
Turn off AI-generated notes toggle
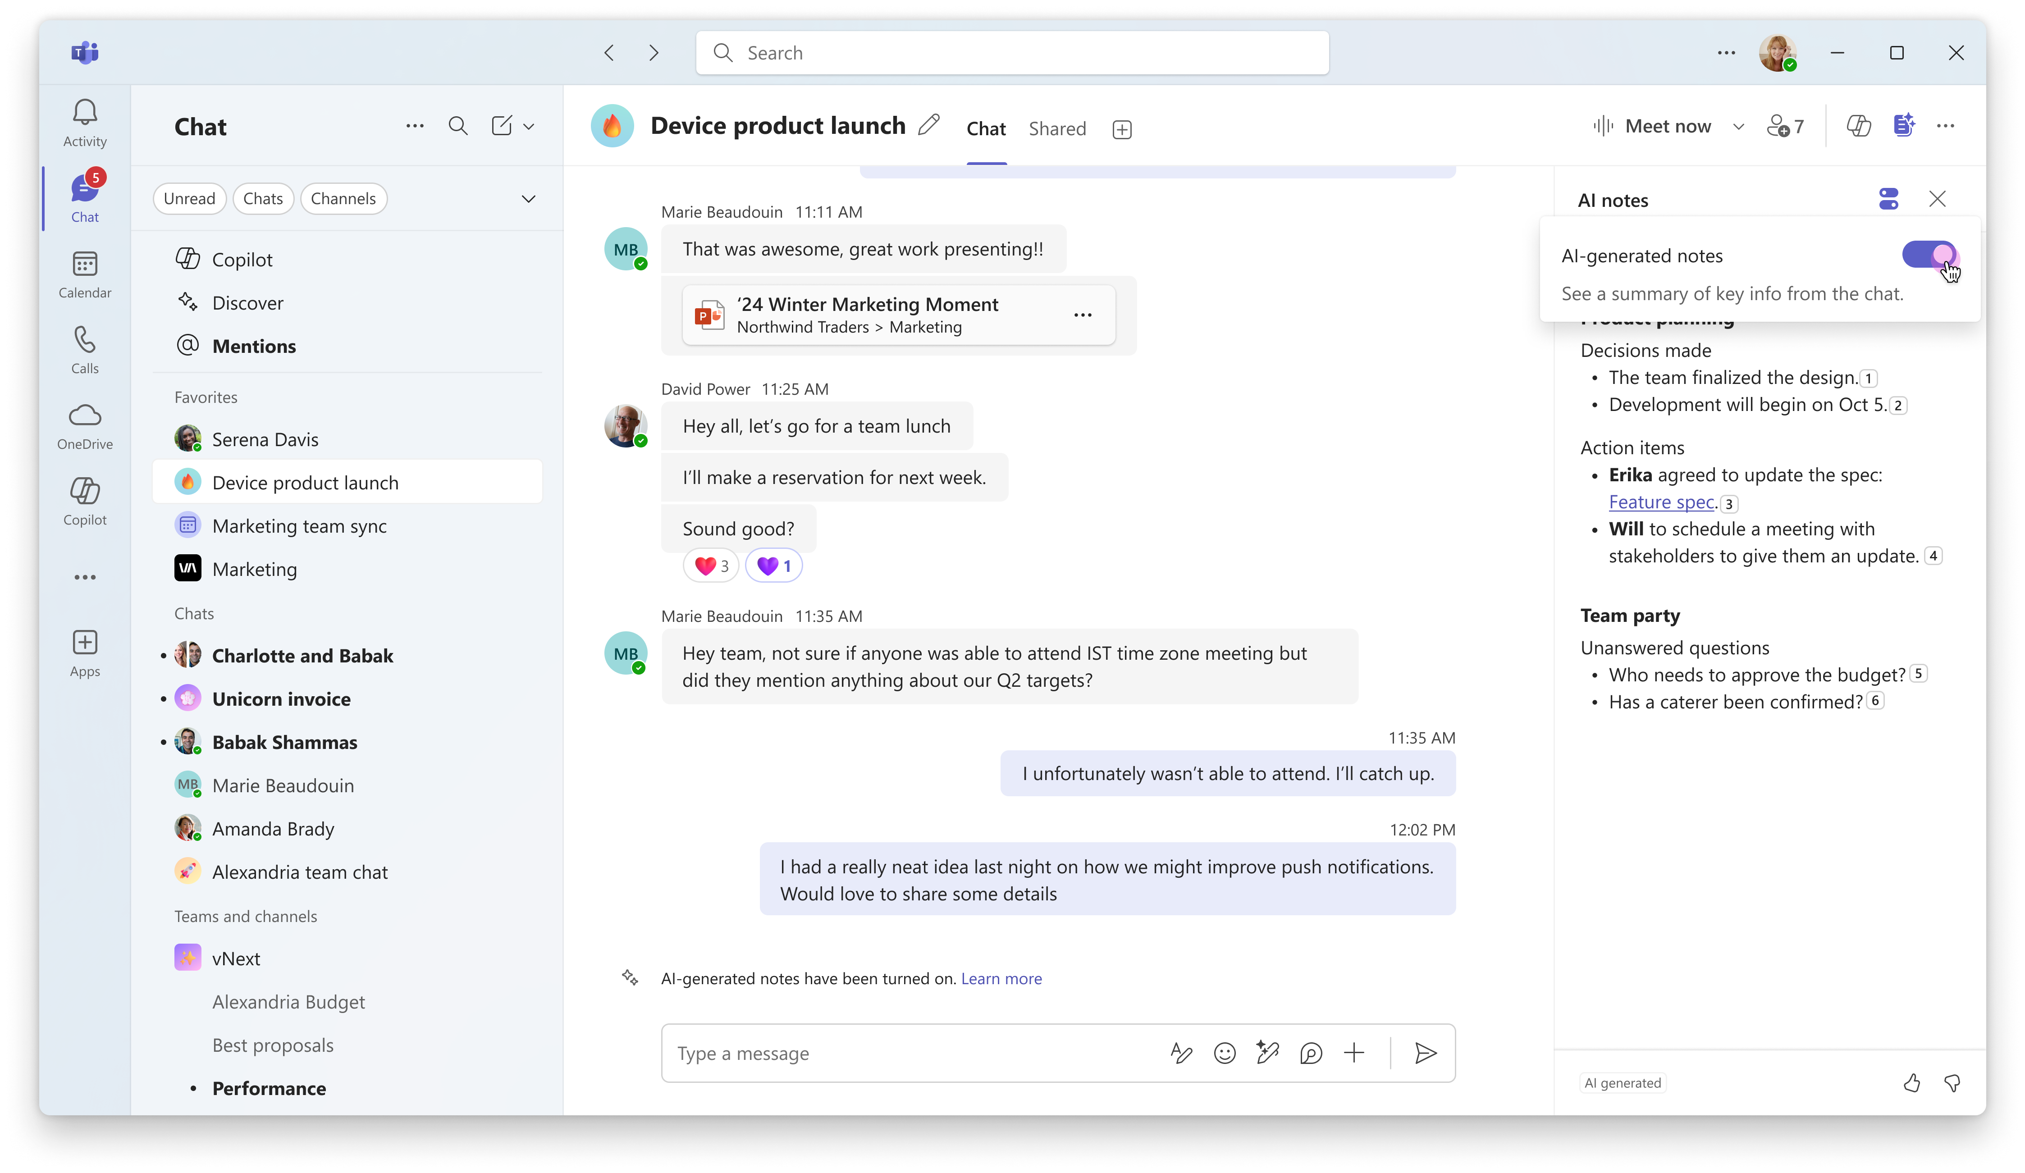coord(1929,256)
